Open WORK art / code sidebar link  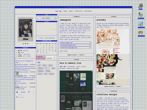(24, 56)
